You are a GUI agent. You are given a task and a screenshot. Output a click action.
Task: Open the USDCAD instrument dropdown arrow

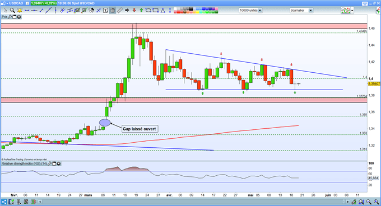coord(7,3)
